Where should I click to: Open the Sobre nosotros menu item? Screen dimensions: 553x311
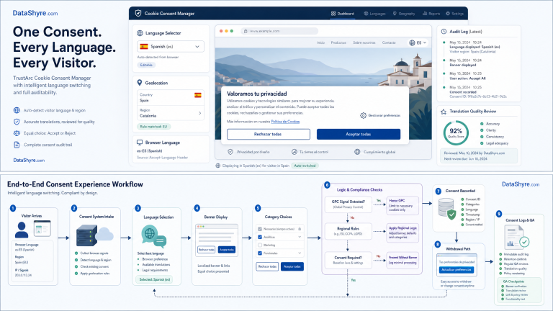coord(364,42)
